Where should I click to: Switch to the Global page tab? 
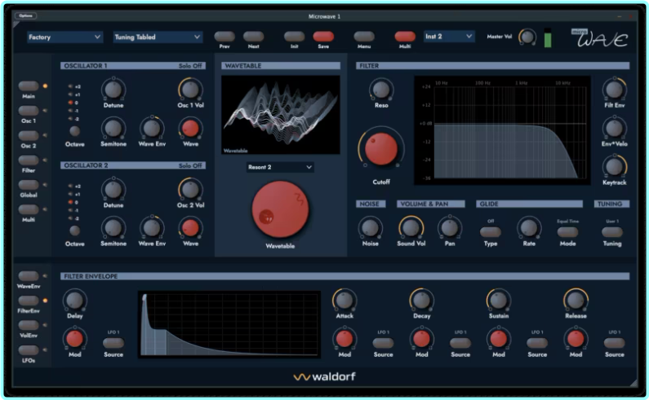tap(29, 185)
